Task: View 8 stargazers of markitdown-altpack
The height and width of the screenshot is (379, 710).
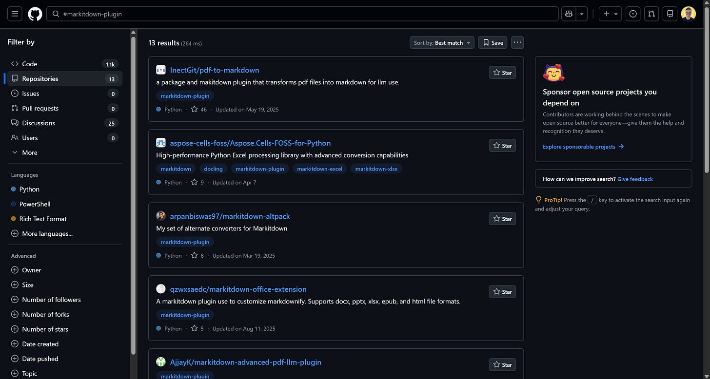Action: 197,256
